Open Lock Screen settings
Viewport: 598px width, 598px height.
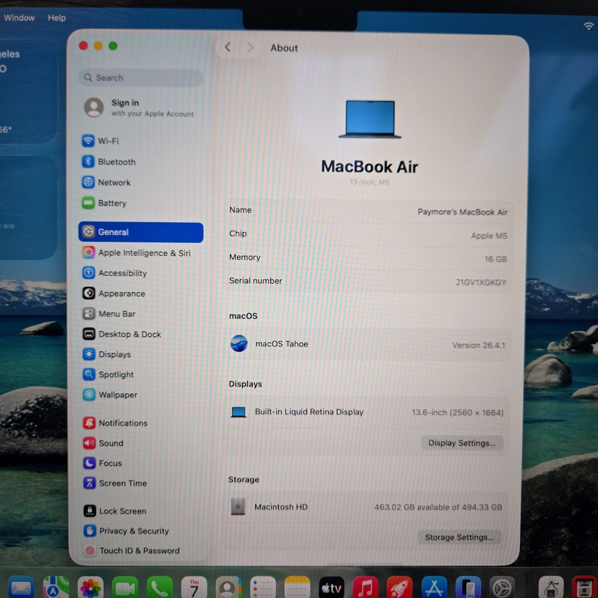(115, 511)
